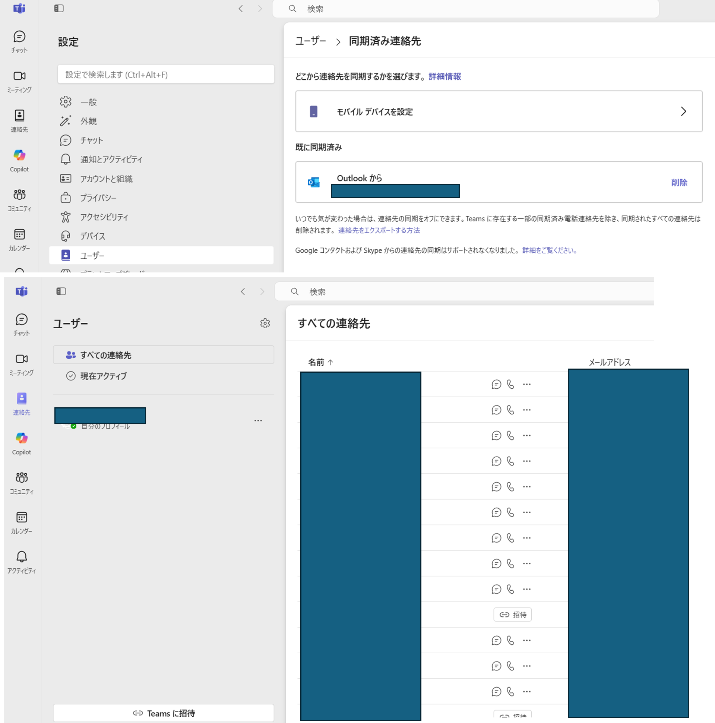Click the search field in settings window
This screenshot has width=715, height=723.
465,9
